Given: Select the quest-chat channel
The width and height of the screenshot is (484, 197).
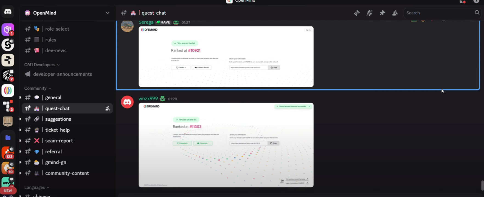Looking at the screenshot, I should [67, 109].
